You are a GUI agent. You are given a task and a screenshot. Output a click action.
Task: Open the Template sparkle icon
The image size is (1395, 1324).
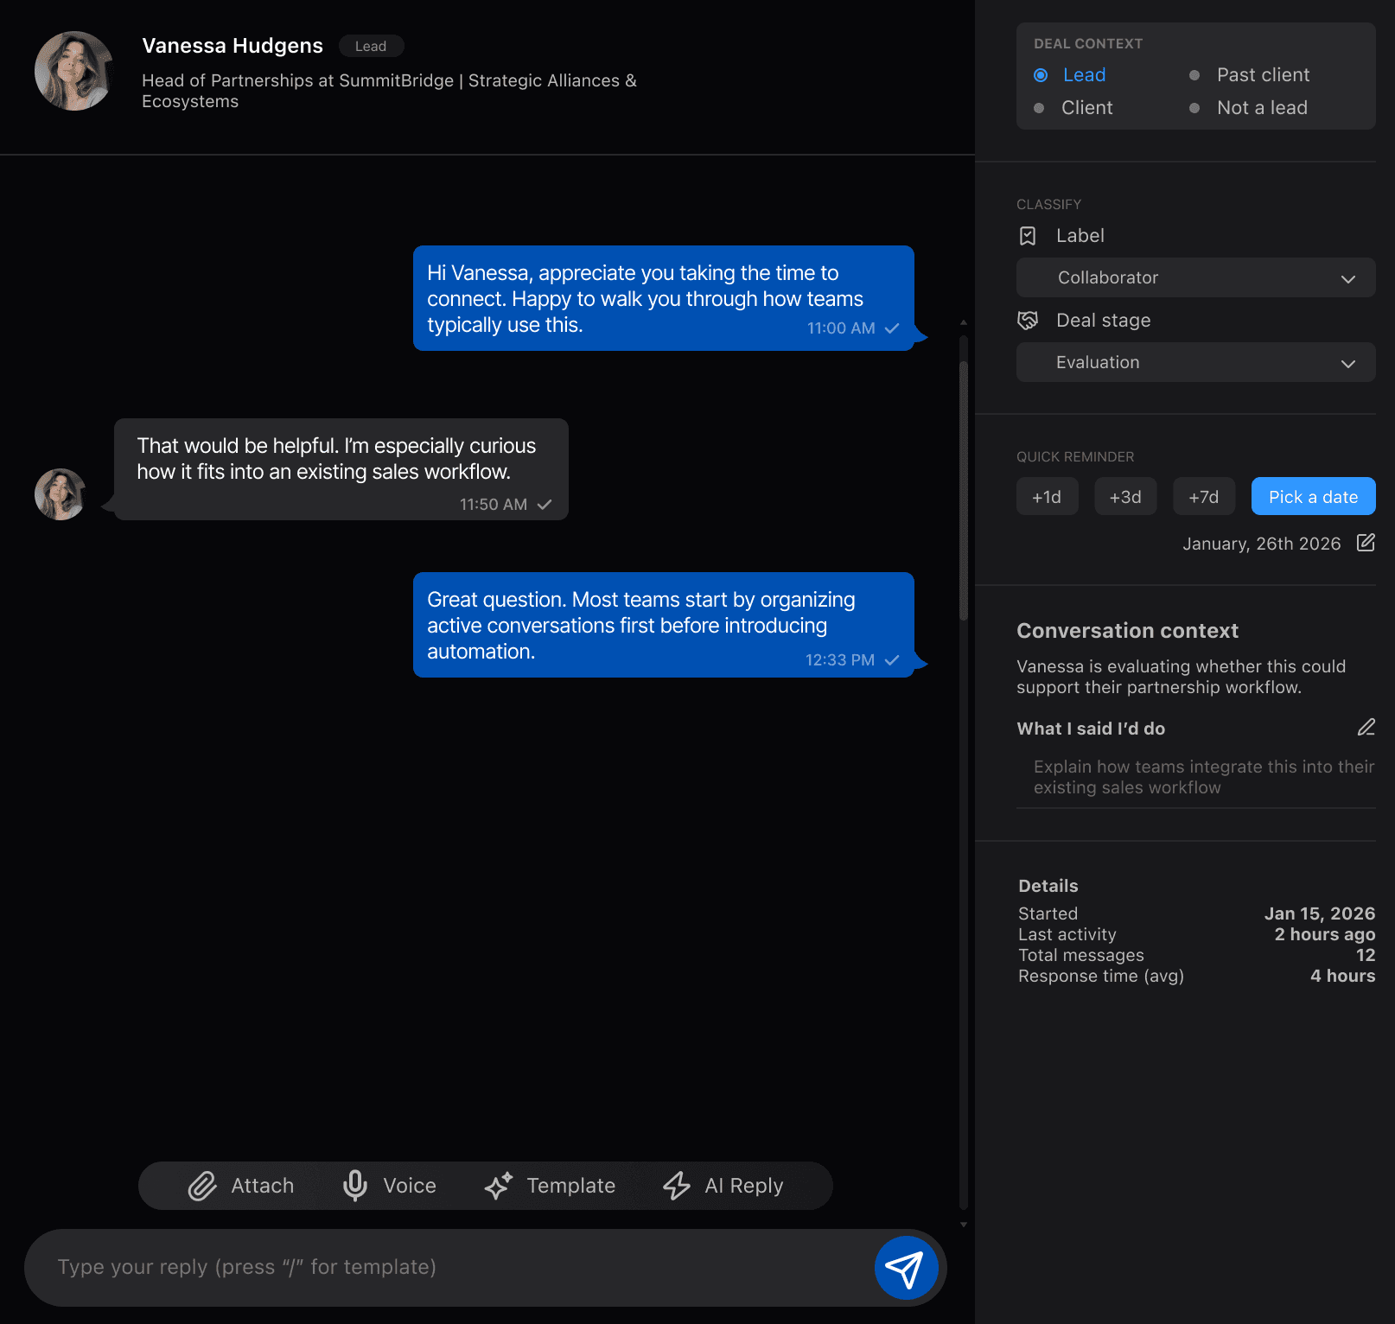499,1186
